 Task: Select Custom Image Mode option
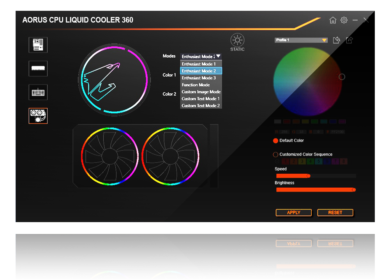pyautogui.click(x=201, y=92)
